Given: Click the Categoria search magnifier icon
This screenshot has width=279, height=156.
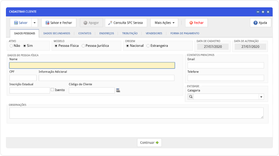Looking at the screenshot, I should coord(191,97).
